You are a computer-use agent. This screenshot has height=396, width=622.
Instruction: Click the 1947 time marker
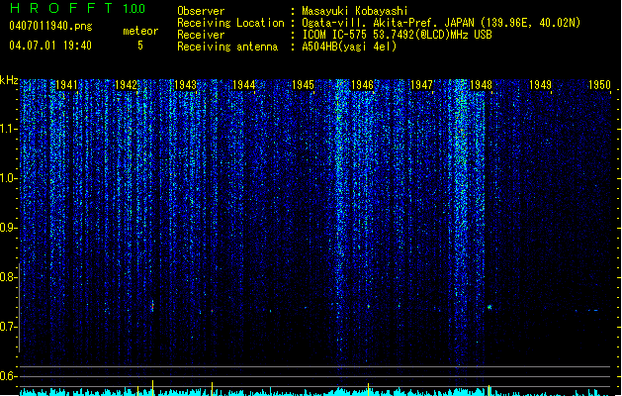(421, 85)
